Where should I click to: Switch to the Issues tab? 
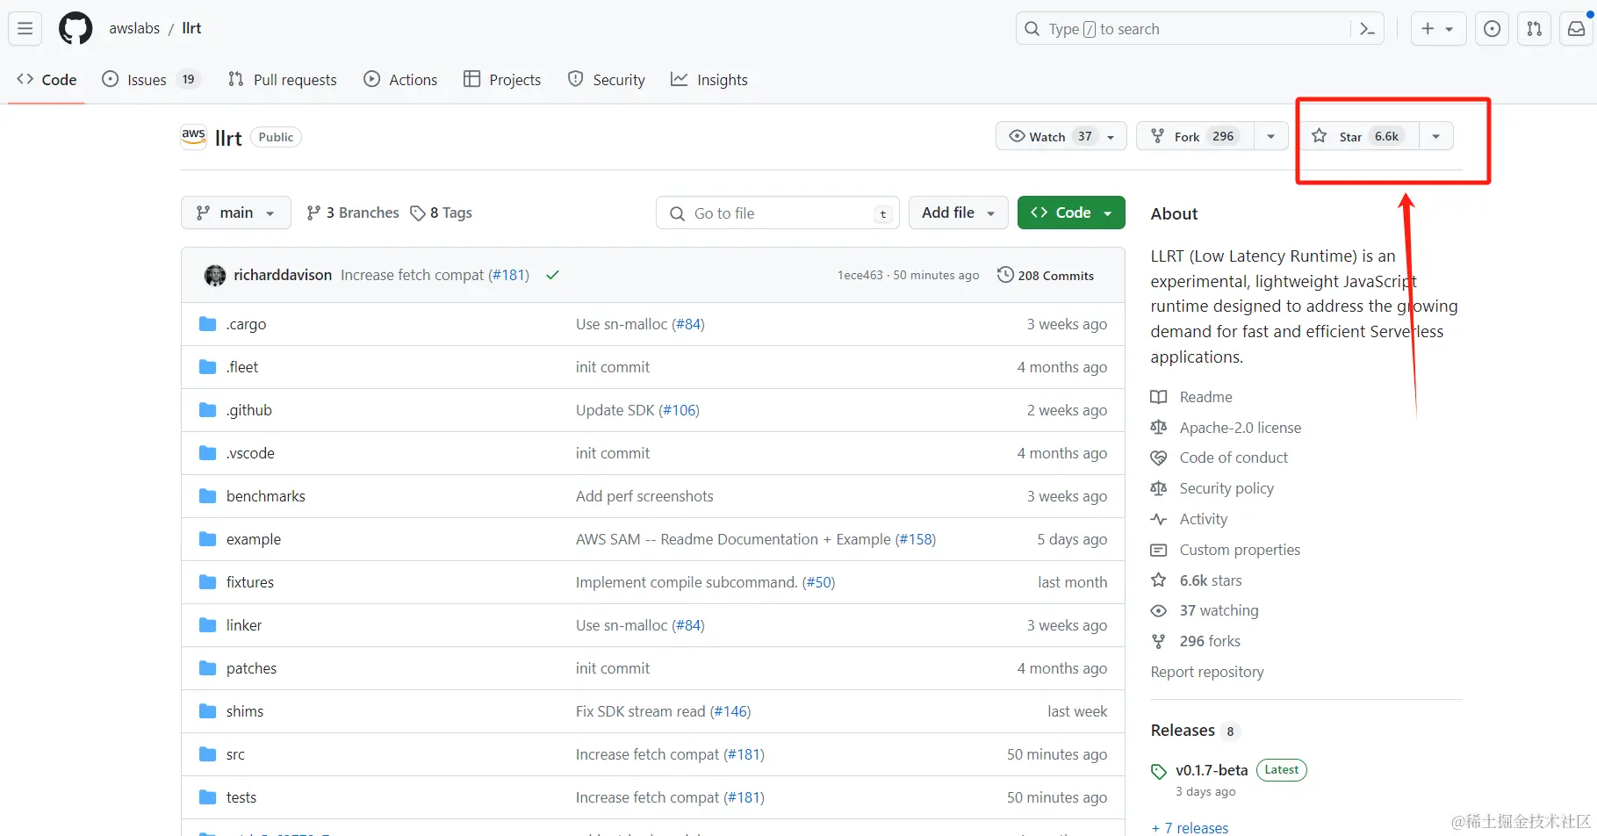pyautogui.click(x=151, y=80)
